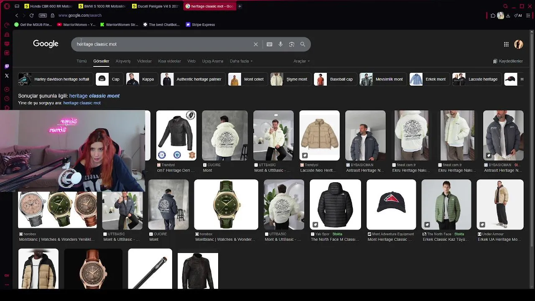The height and width of the screenshot is (301, 535).
Task: Open Twitch in the sidebar
Action: (x=7, y=66)
